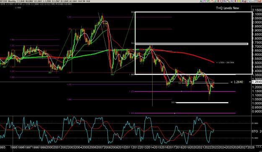Click the 2.1999 value near top left
Screen dimensions: 262x152
coord(18,8)
